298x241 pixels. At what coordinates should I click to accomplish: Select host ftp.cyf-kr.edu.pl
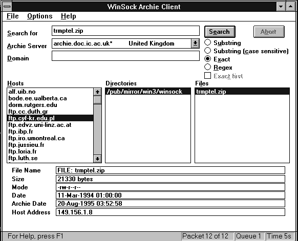click(x=50, y=118)
